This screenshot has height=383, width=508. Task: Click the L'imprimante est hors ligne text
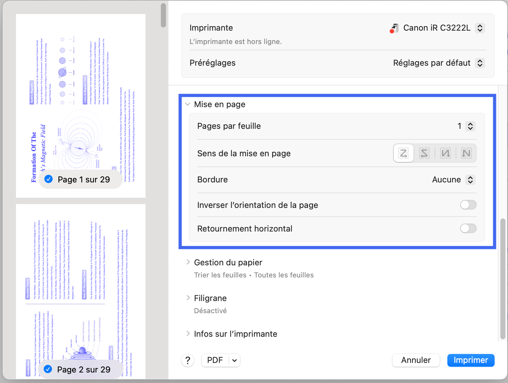click(x=235, y=42)
